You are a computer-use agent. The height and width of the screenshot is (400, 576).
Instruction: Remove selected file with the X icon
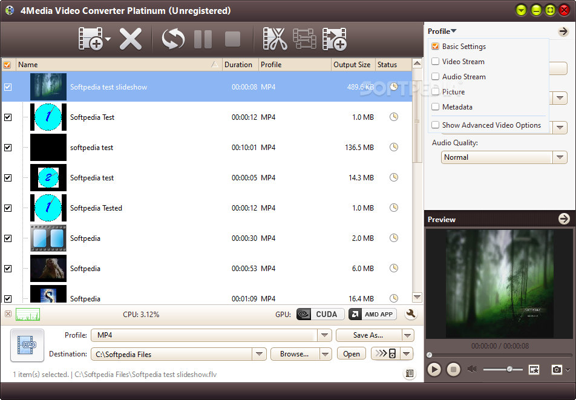click(131, 39)
